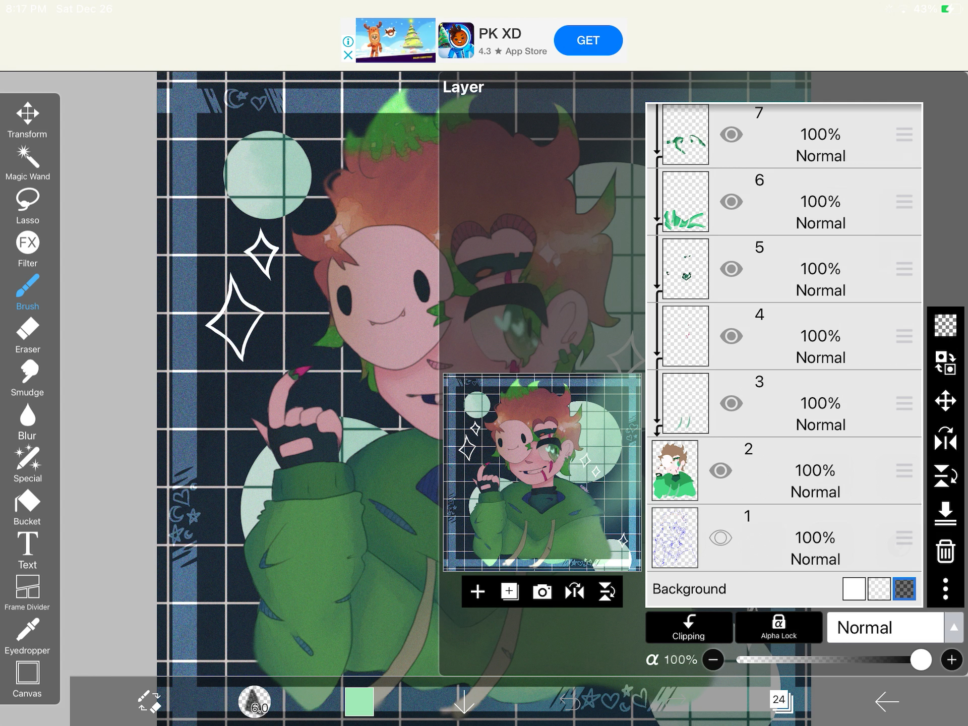Set white background swatch
The image size is (968, 726).
[x=854, y=589]
